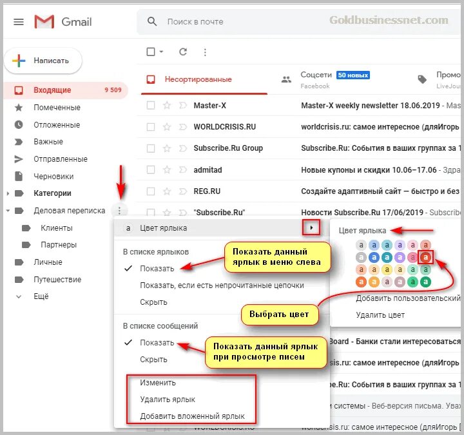Star the Subscribe.Ru Group email
The image size is (464, 435).
(x=167, y=148)
